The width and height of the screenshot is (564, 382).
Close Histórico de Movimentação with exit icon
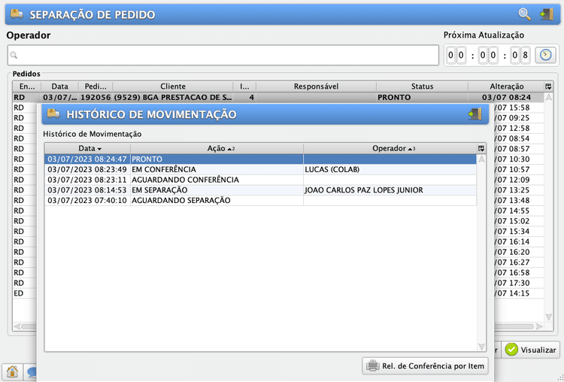click(475, 114)
